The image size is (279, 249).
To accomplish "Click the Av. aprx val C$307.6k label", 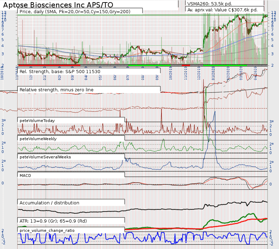I will point(223,10).
